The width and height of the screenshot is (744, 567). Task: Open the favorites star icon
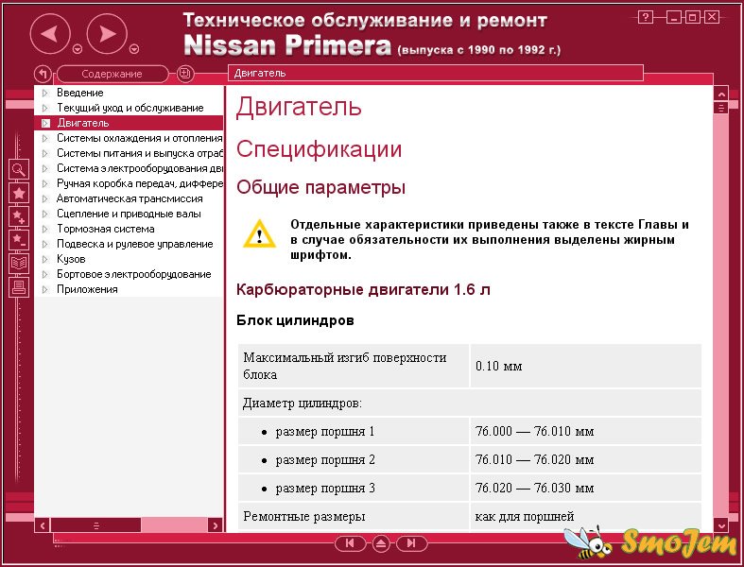click(x=19, y=193)
